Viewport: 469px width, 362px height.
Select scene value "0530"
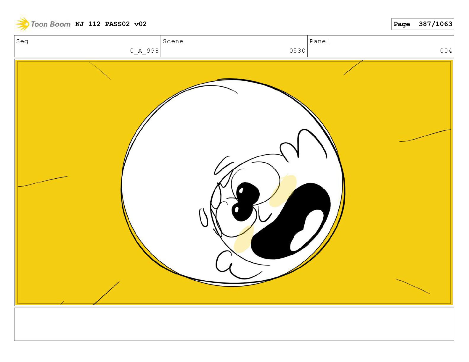coord(297,51)
